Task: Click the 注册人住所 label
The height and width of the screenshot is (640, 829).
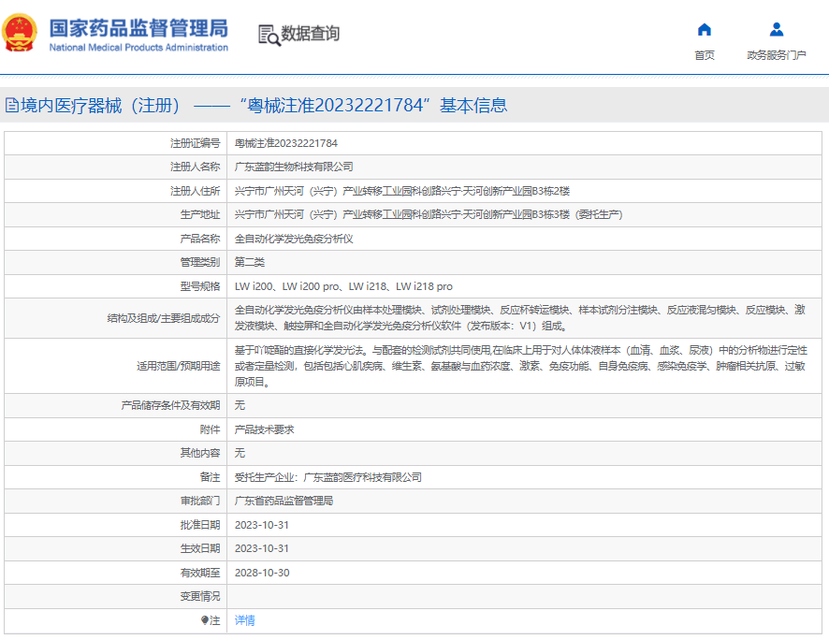Action: pos(196,191)
